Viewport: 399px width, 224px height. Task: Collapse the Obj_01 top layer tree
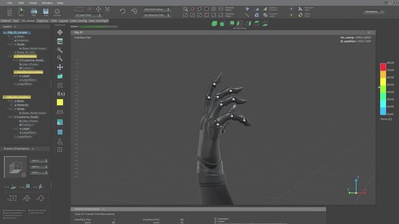point(4,32)
